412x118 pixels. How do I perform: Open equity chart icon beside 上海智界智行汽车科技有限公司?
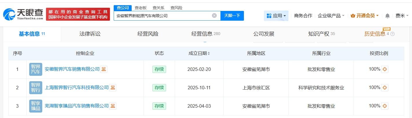(113, 88)
